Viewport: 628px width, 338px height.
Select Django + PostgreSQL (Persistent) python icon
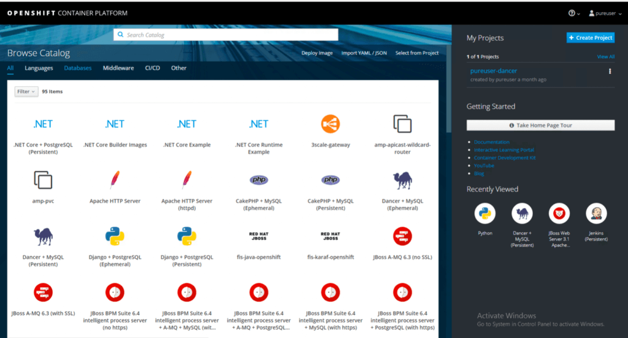tap(186, 236)
